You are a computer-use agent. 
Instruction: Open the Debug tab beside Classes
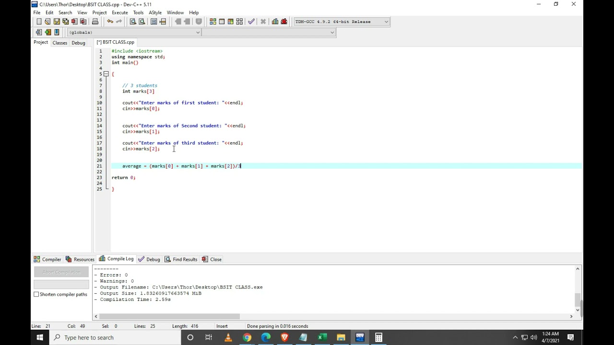[x=78, y=43]
